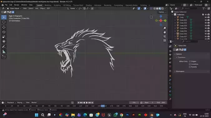Image resolution: width=211 pixels, height=118 pixels.
Task: Open Global transform orientation dropdown
Action: (x=72, y=8)
